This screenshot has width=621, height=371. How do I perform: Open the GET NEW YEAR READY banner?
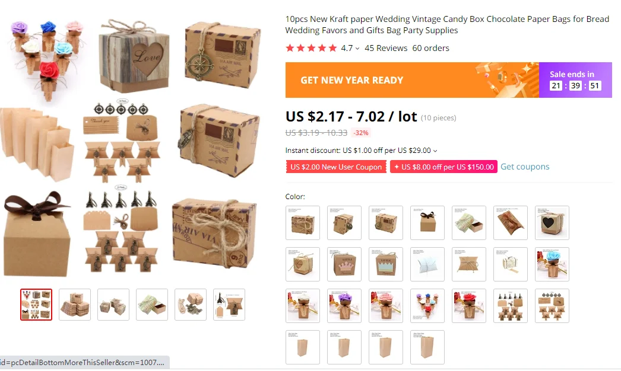412,80
